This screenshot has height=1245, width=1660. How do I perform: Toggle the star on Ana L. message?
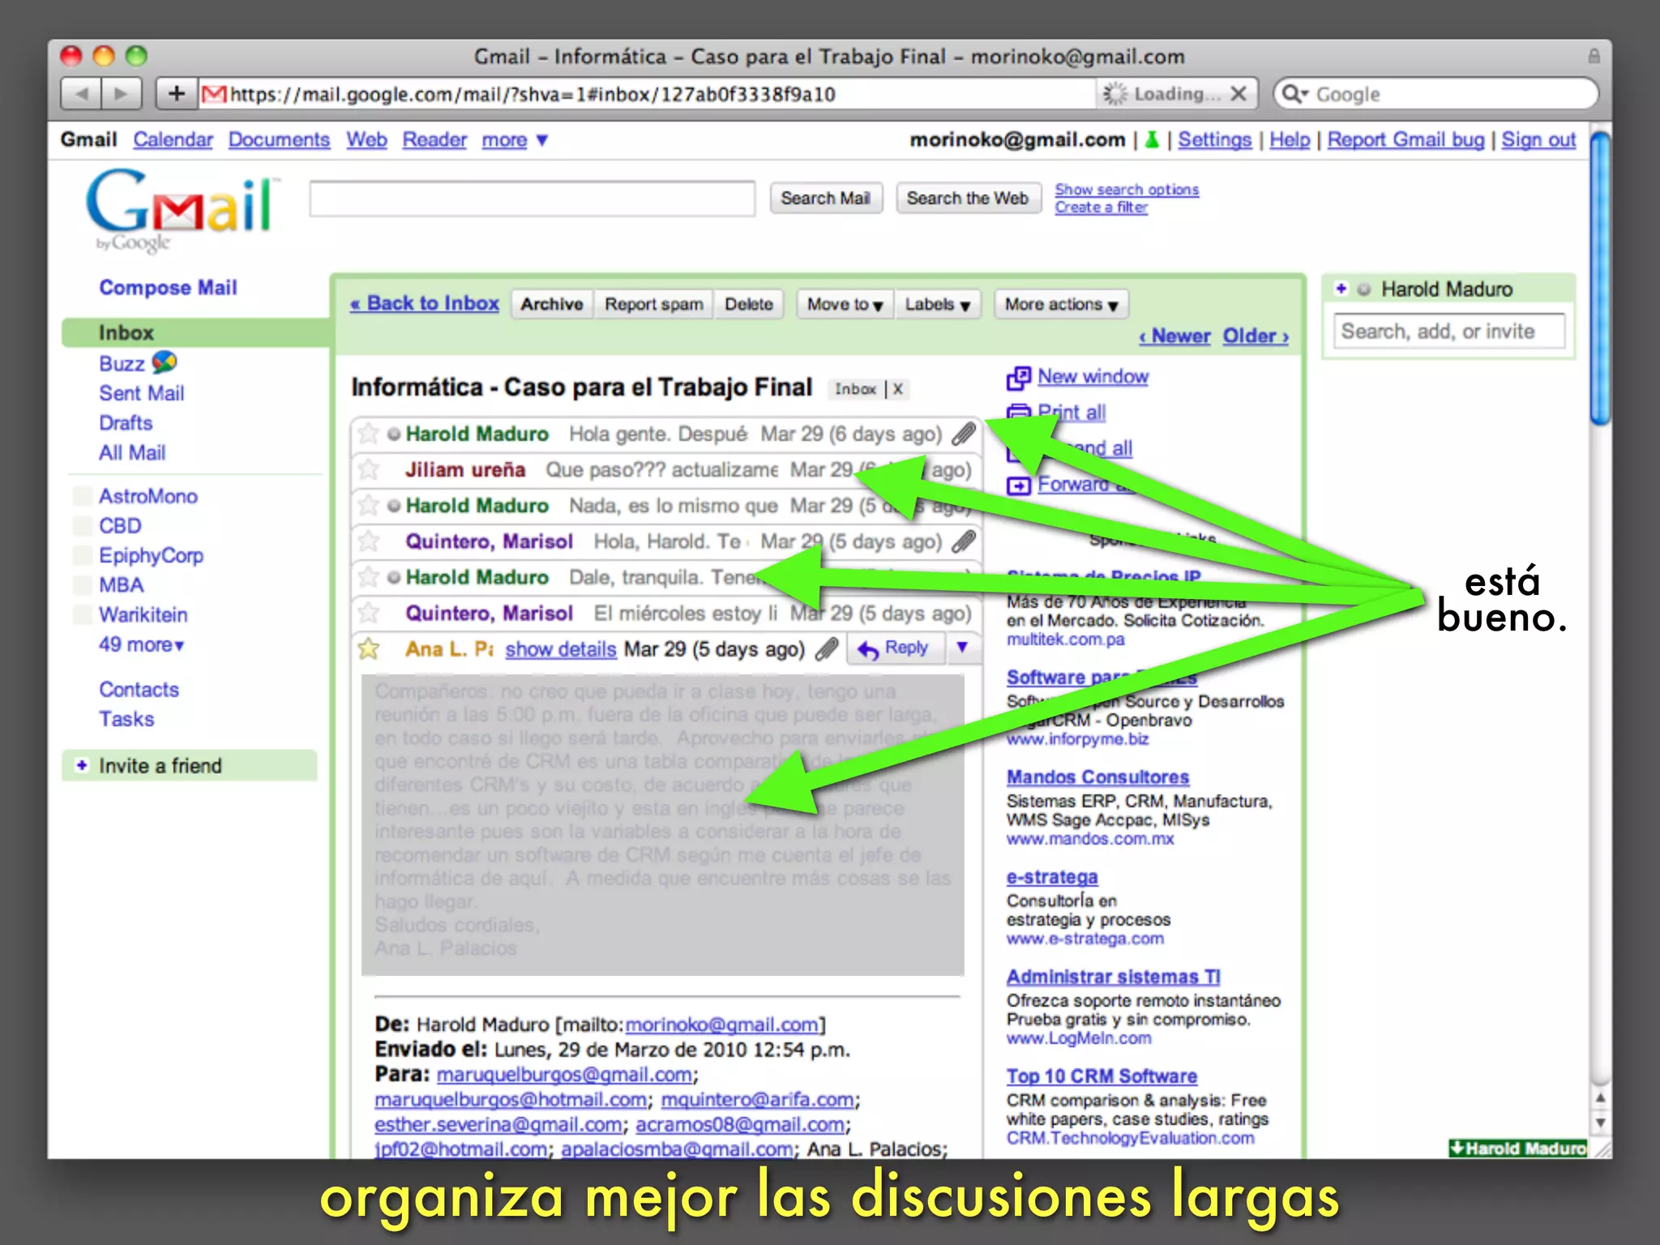click(369, 648)
